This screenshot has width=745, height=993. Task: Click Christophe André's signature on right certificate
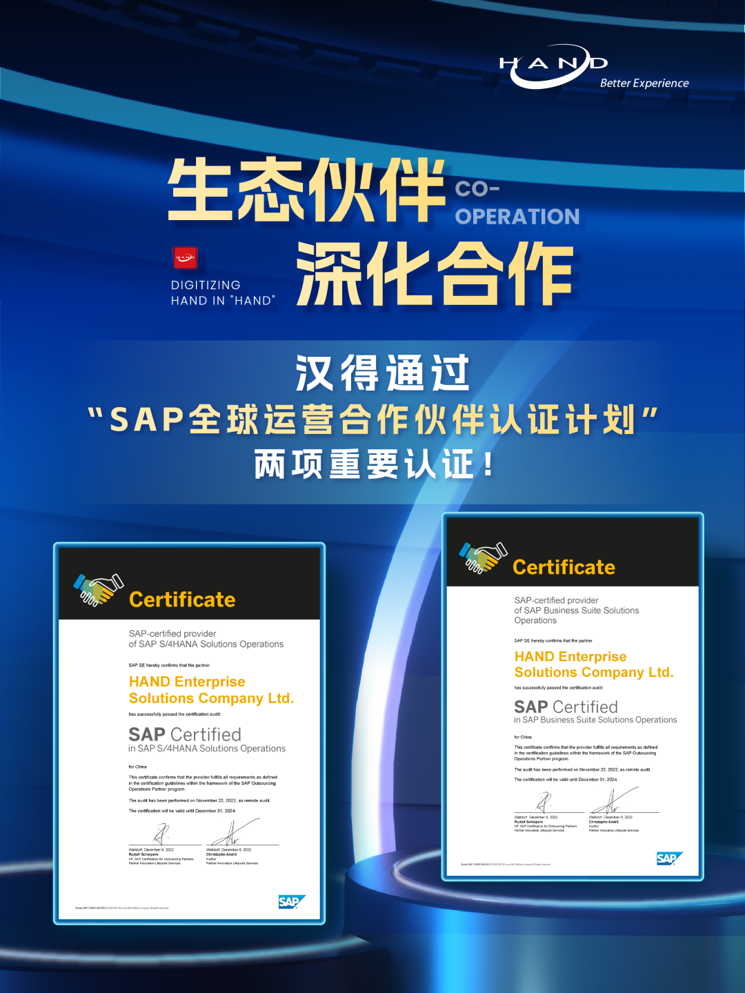(613, 801)
